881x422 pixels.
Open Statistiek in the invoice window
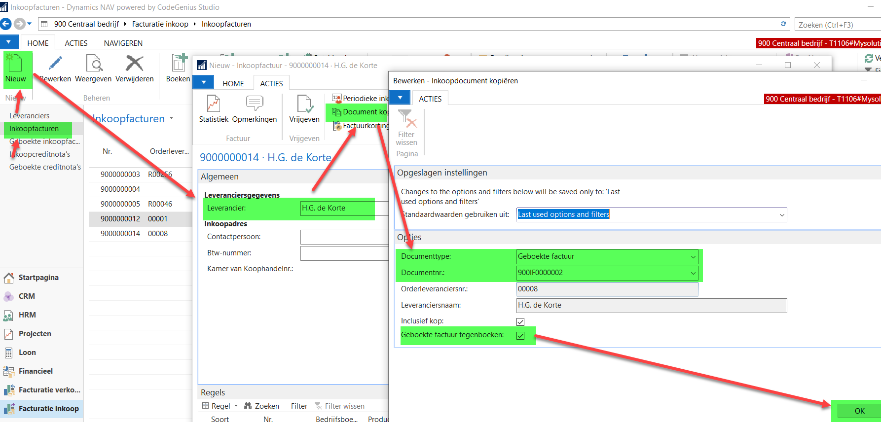coord(214,109)
